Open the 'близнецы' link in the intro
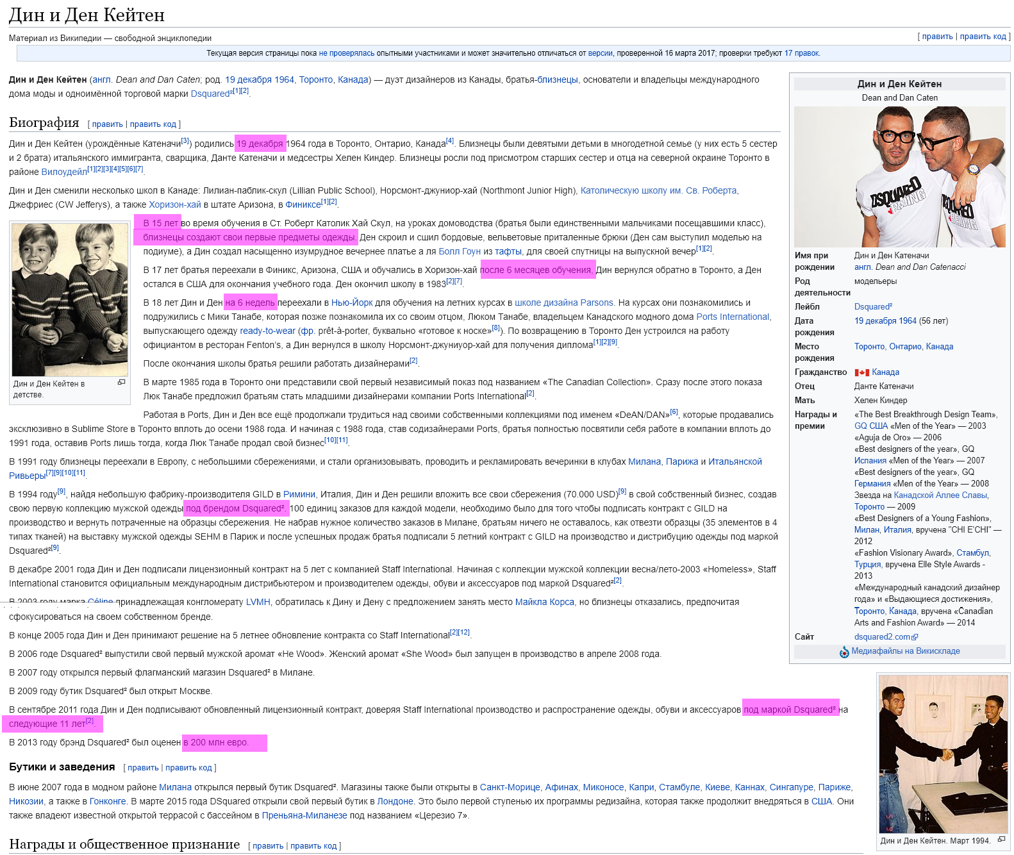The height and width of the screenshot is (855, 1014). [x=557, y=80]
